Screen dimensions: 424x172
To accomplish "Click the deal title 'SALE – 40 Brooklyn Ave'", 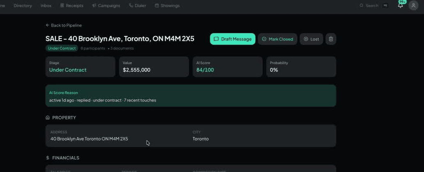I will pyautogui.click(x=120, y=38).
